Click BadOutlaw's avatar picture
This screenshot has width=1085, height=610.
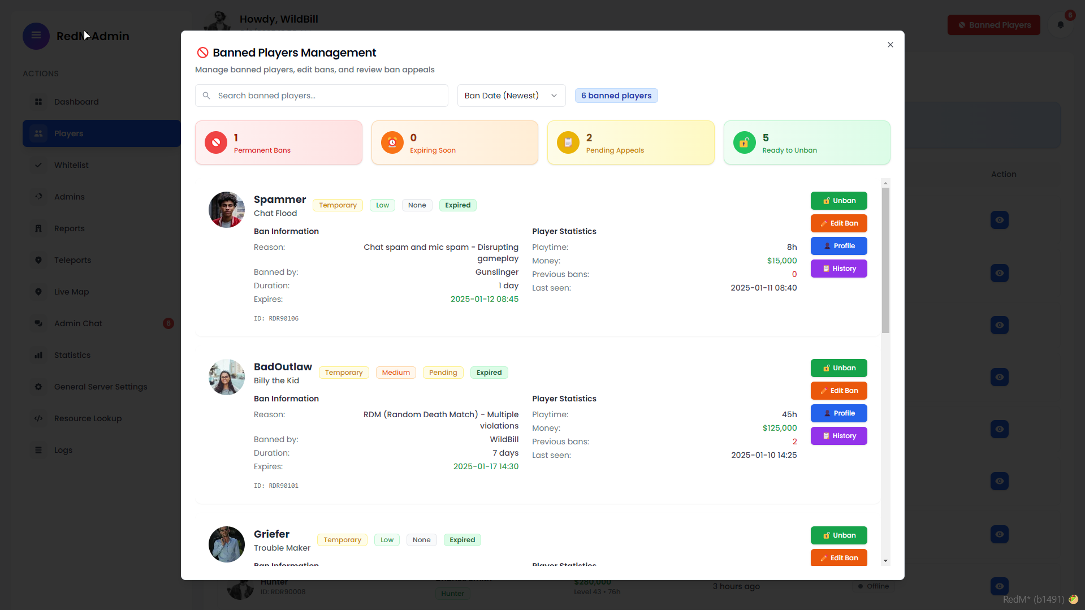coord(226,377)
